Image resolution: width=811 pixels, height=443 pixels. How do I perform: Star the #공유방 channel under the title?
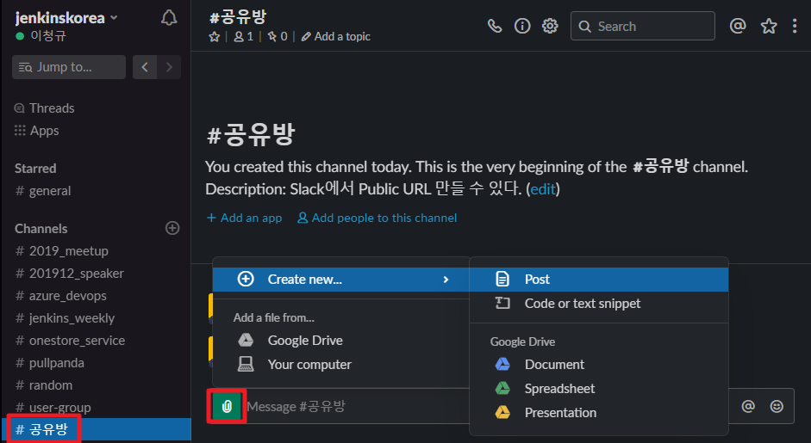(214, 37)
